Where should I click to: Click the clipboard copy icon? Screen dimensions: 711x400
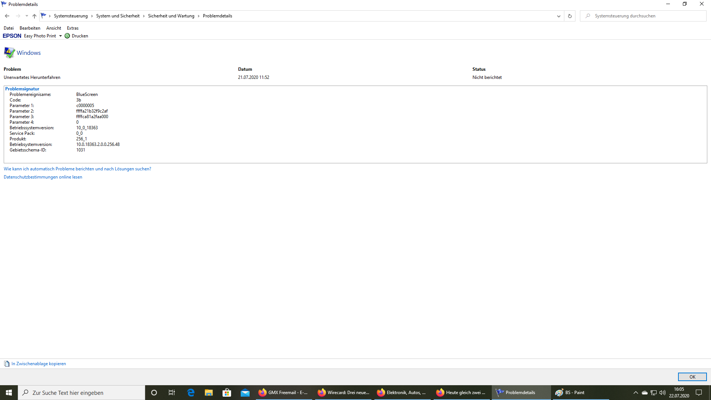click(x=7, y=364)
